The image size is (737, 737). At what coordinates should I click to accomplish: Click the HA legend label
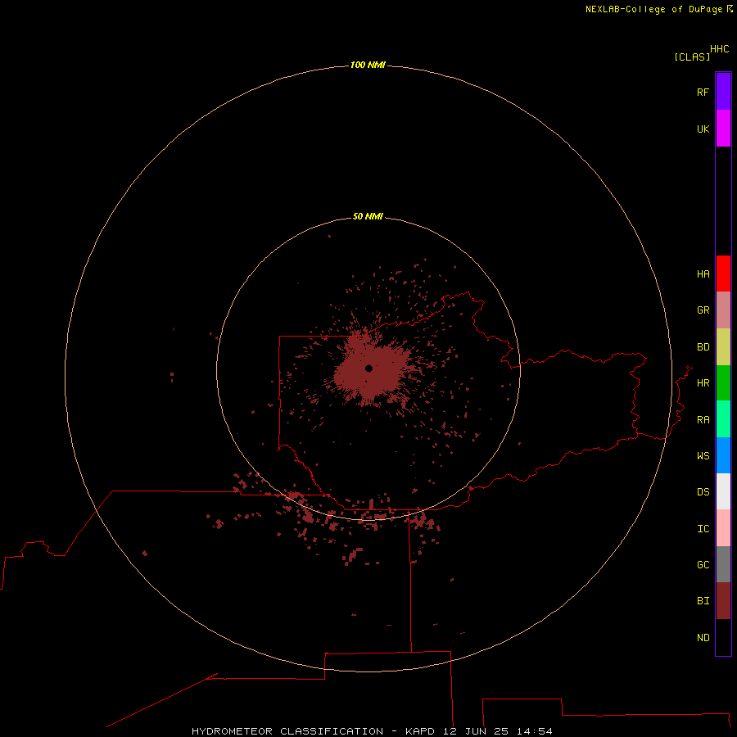tap(703, 274)
